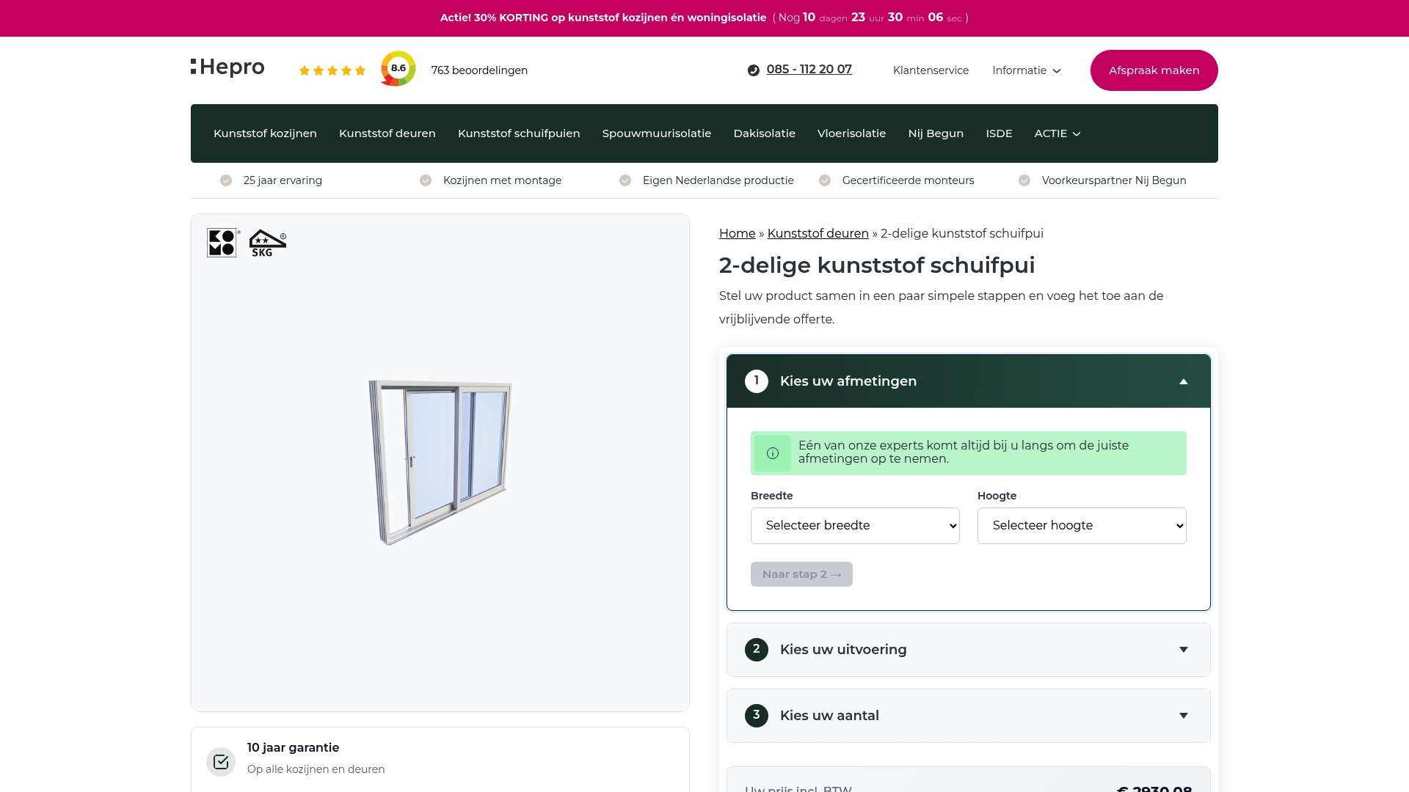Click the Gecertificeerde monteurs text
This screenshot has width=1409, height=792.
tap(908, 180)
